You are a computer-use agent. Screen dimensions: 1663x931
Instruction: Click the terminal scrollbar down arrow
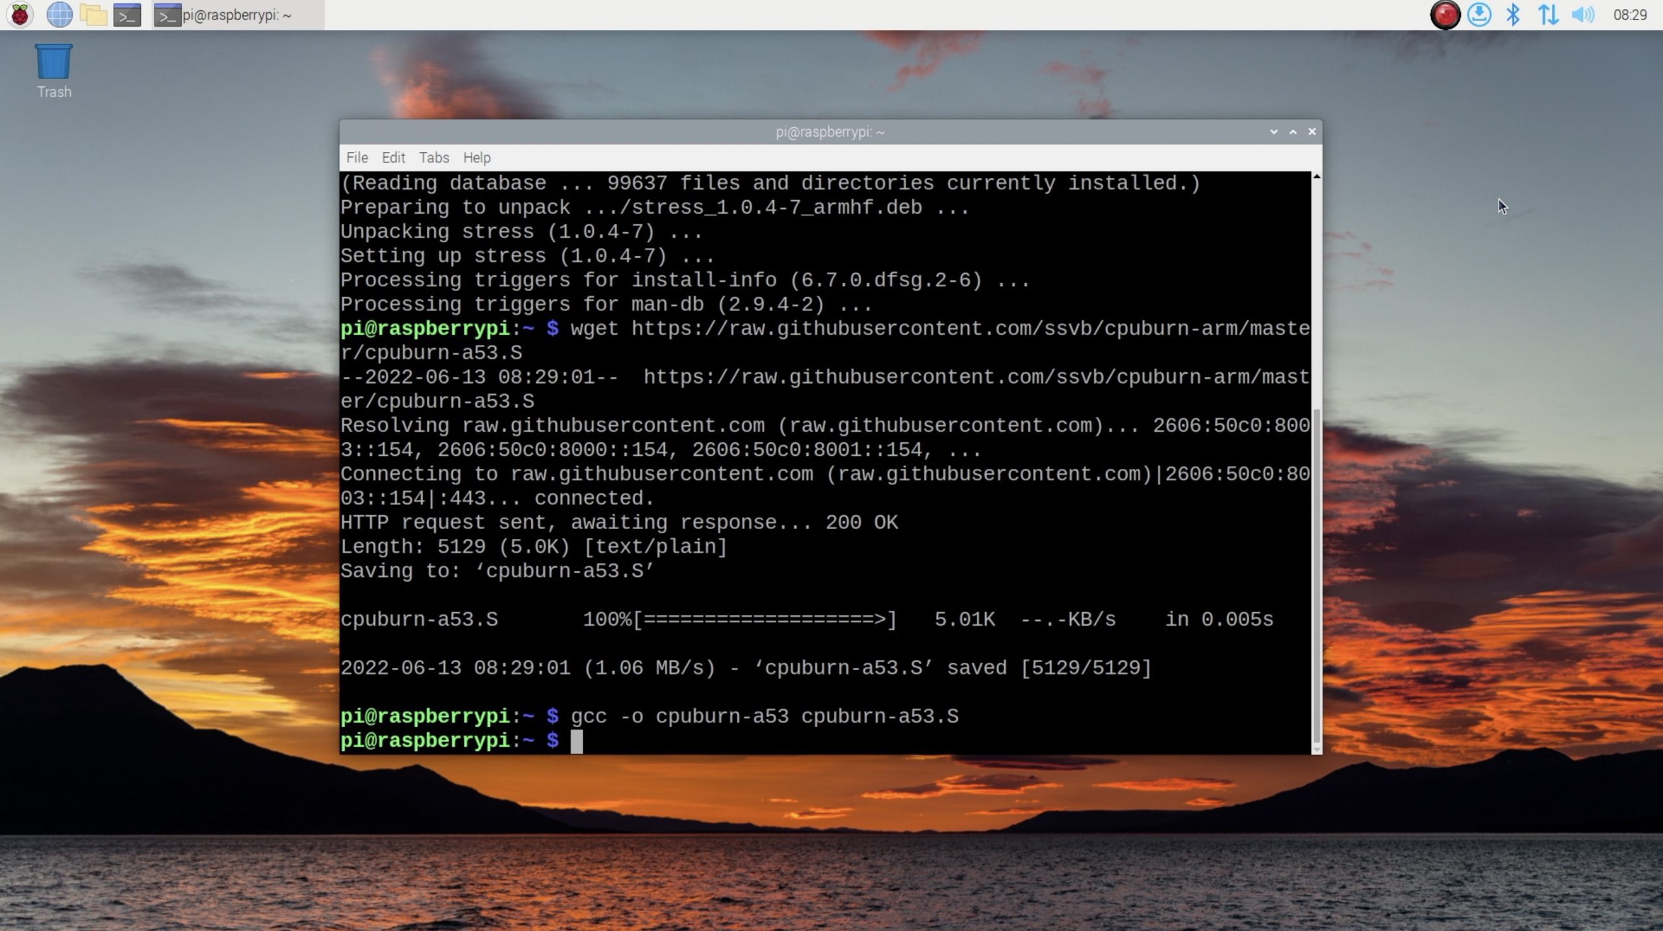pyautogui.click(x=1316, y=750)
